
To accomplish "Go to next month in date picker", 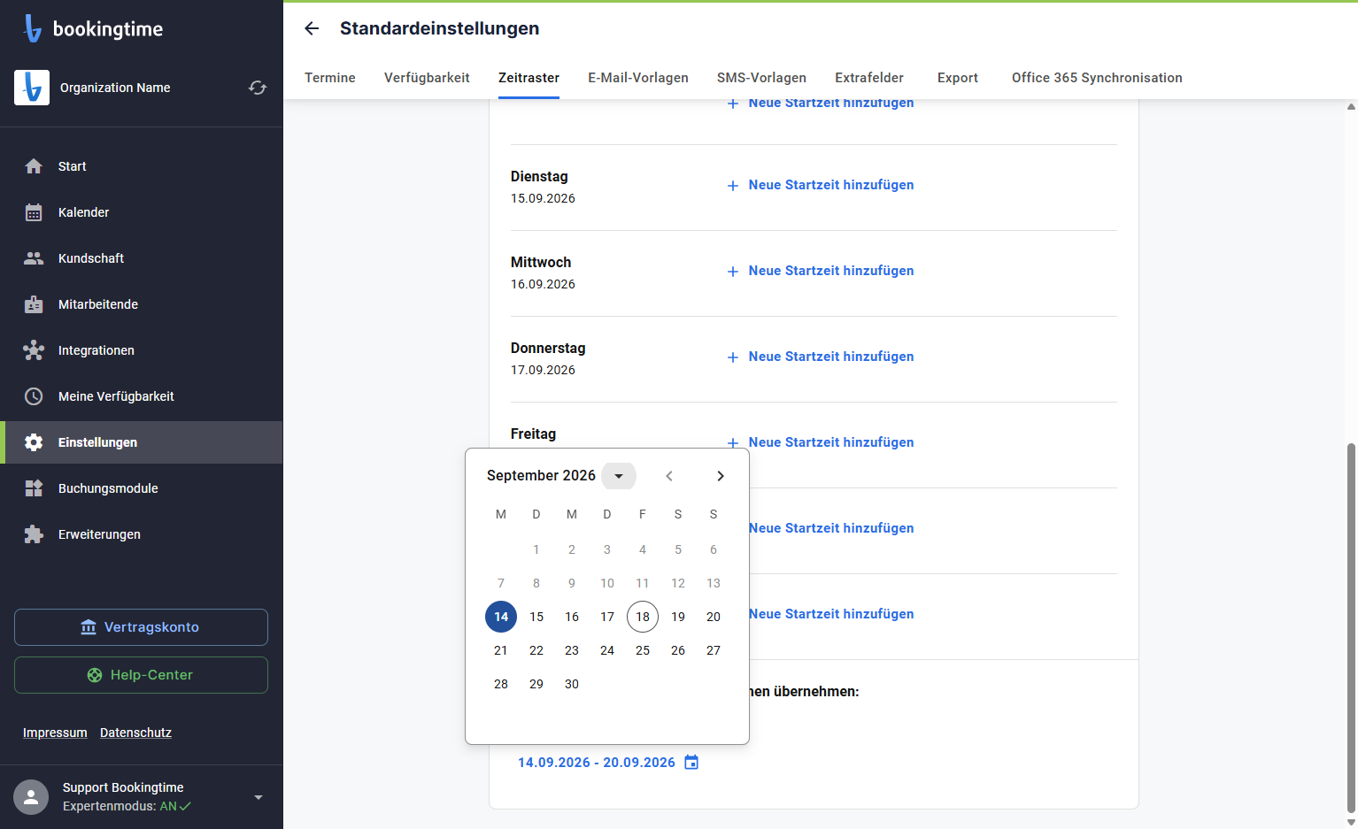I will tap(721, 476).
